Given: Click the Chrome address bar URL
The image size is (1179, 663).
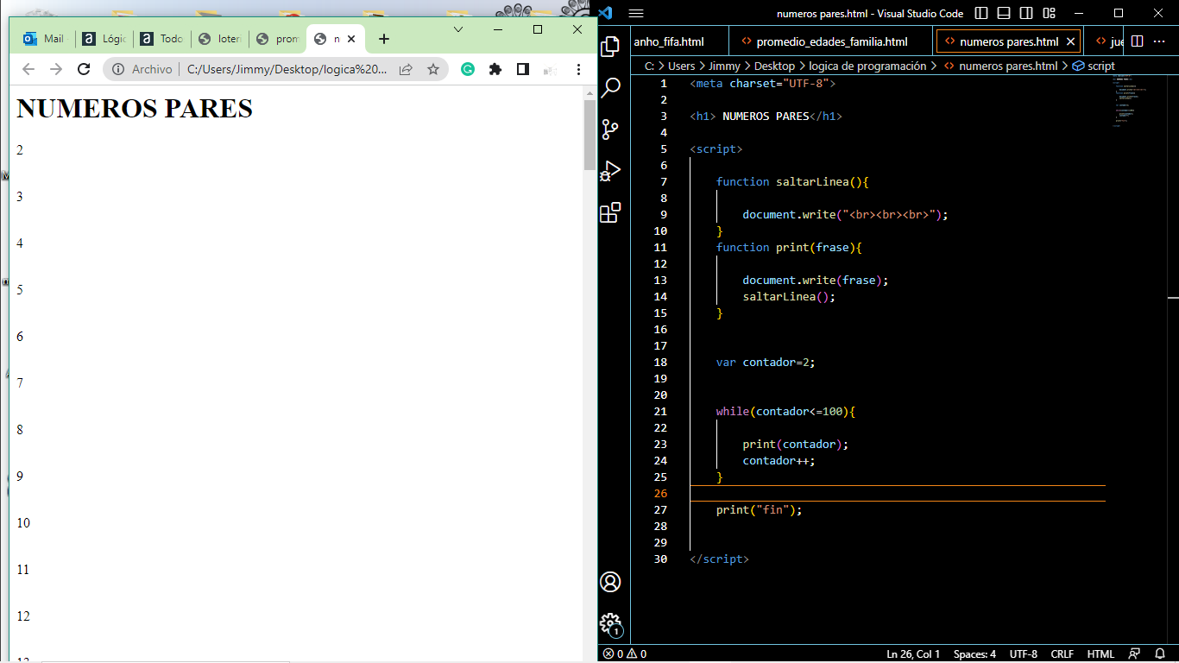Looking at the screenshot, I should tap(287, 69).
